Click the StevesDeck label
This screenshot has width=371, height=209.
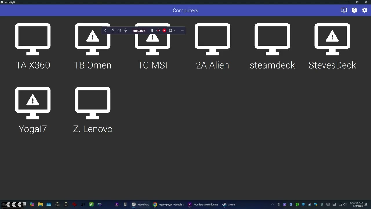coord(332,65)
